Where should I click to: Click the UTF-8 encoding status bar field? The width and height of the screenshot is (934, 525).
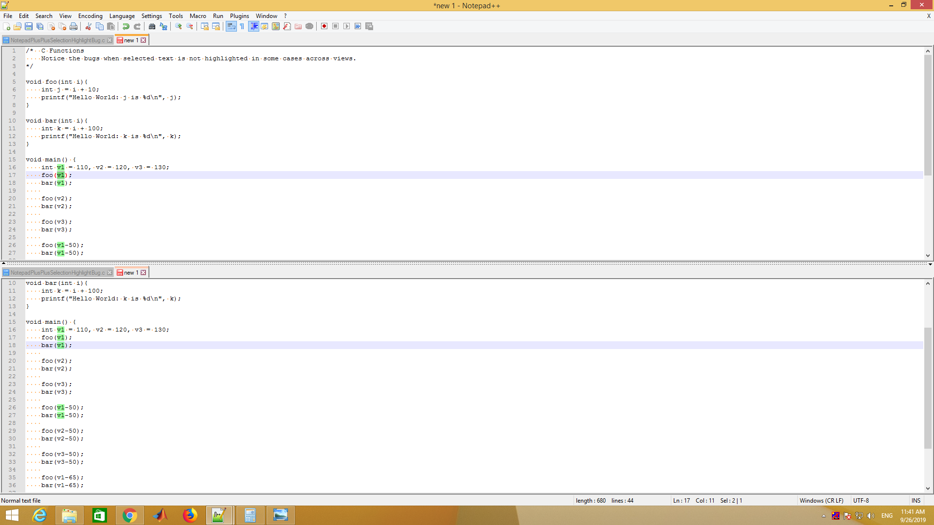click(x=862, y=500)
